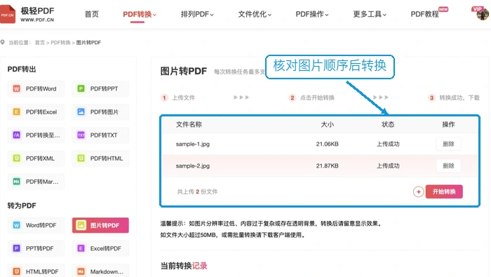491x277 pixels.
Task: Click 共上传 2 份文件 summary text
Action: coord(197,191)
